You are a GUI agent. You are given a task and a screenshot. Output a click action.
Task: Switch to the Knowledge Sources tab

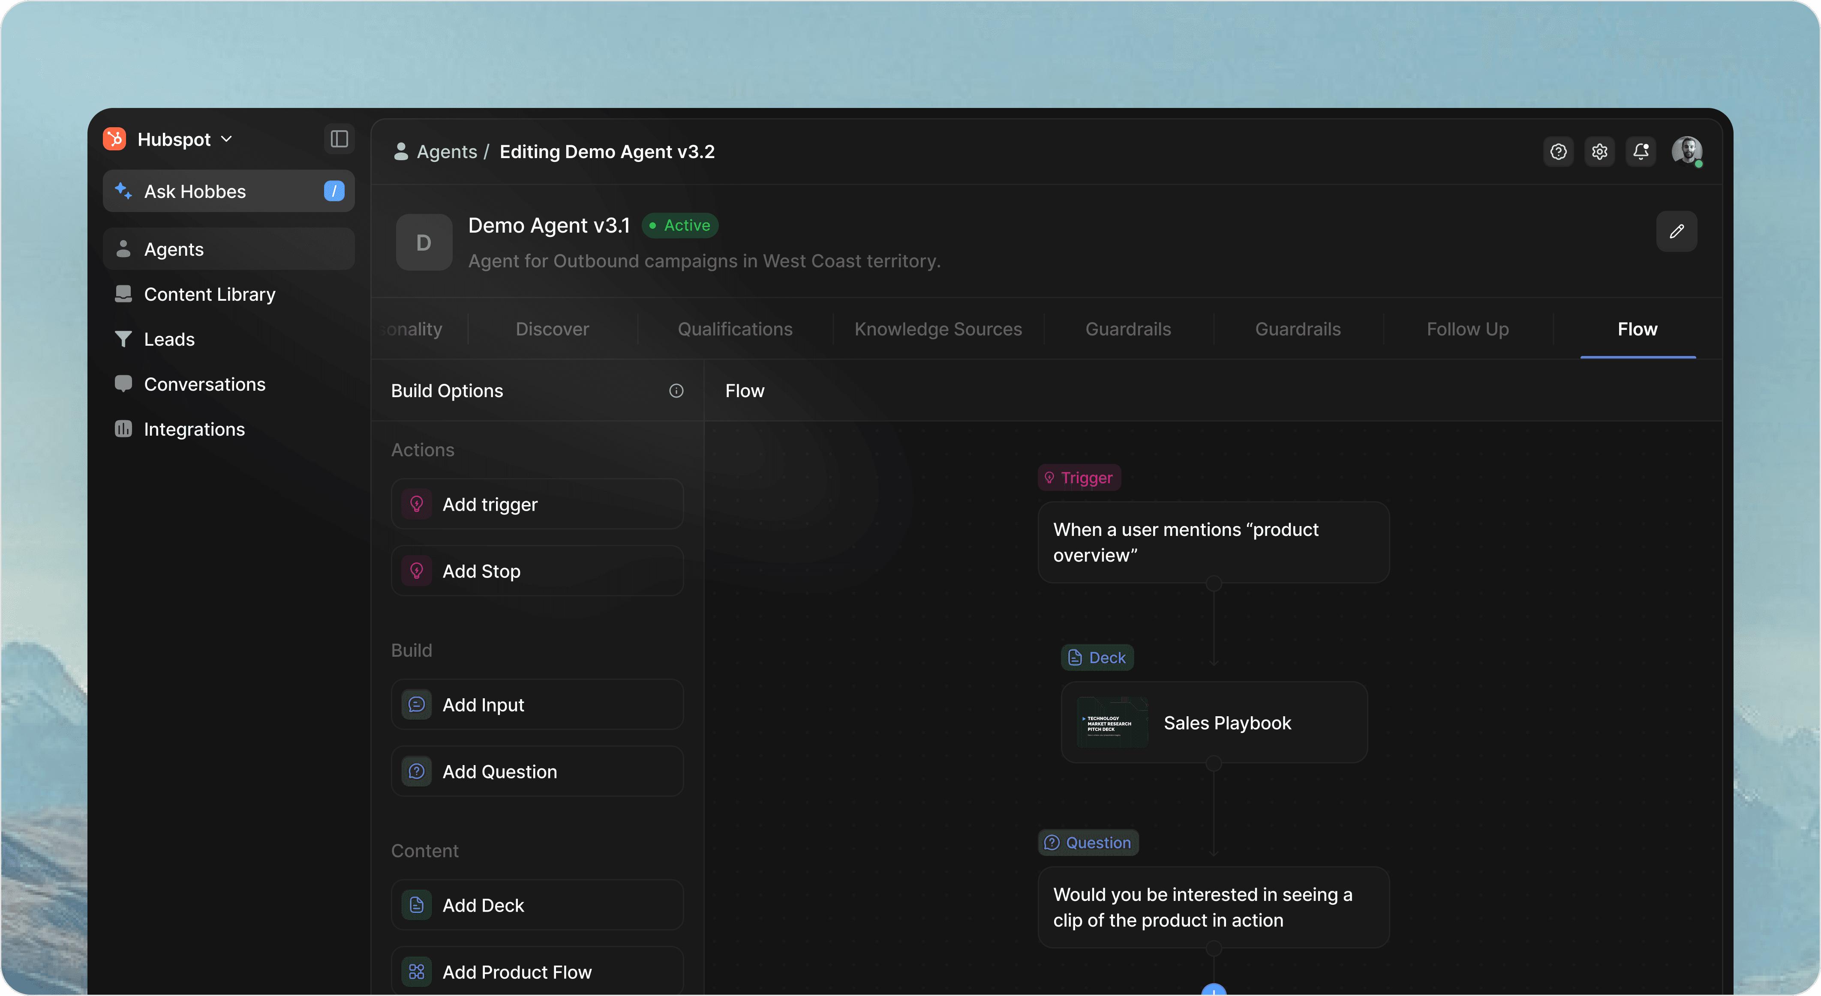point(938,329)
